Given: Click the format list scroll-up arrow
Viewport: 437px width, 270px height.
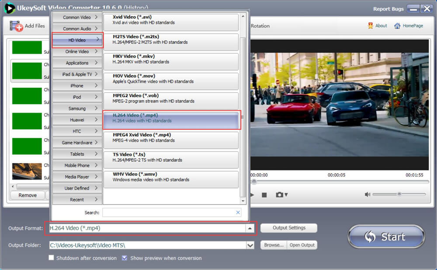Looking at the screenshot, I should (243, 17).
